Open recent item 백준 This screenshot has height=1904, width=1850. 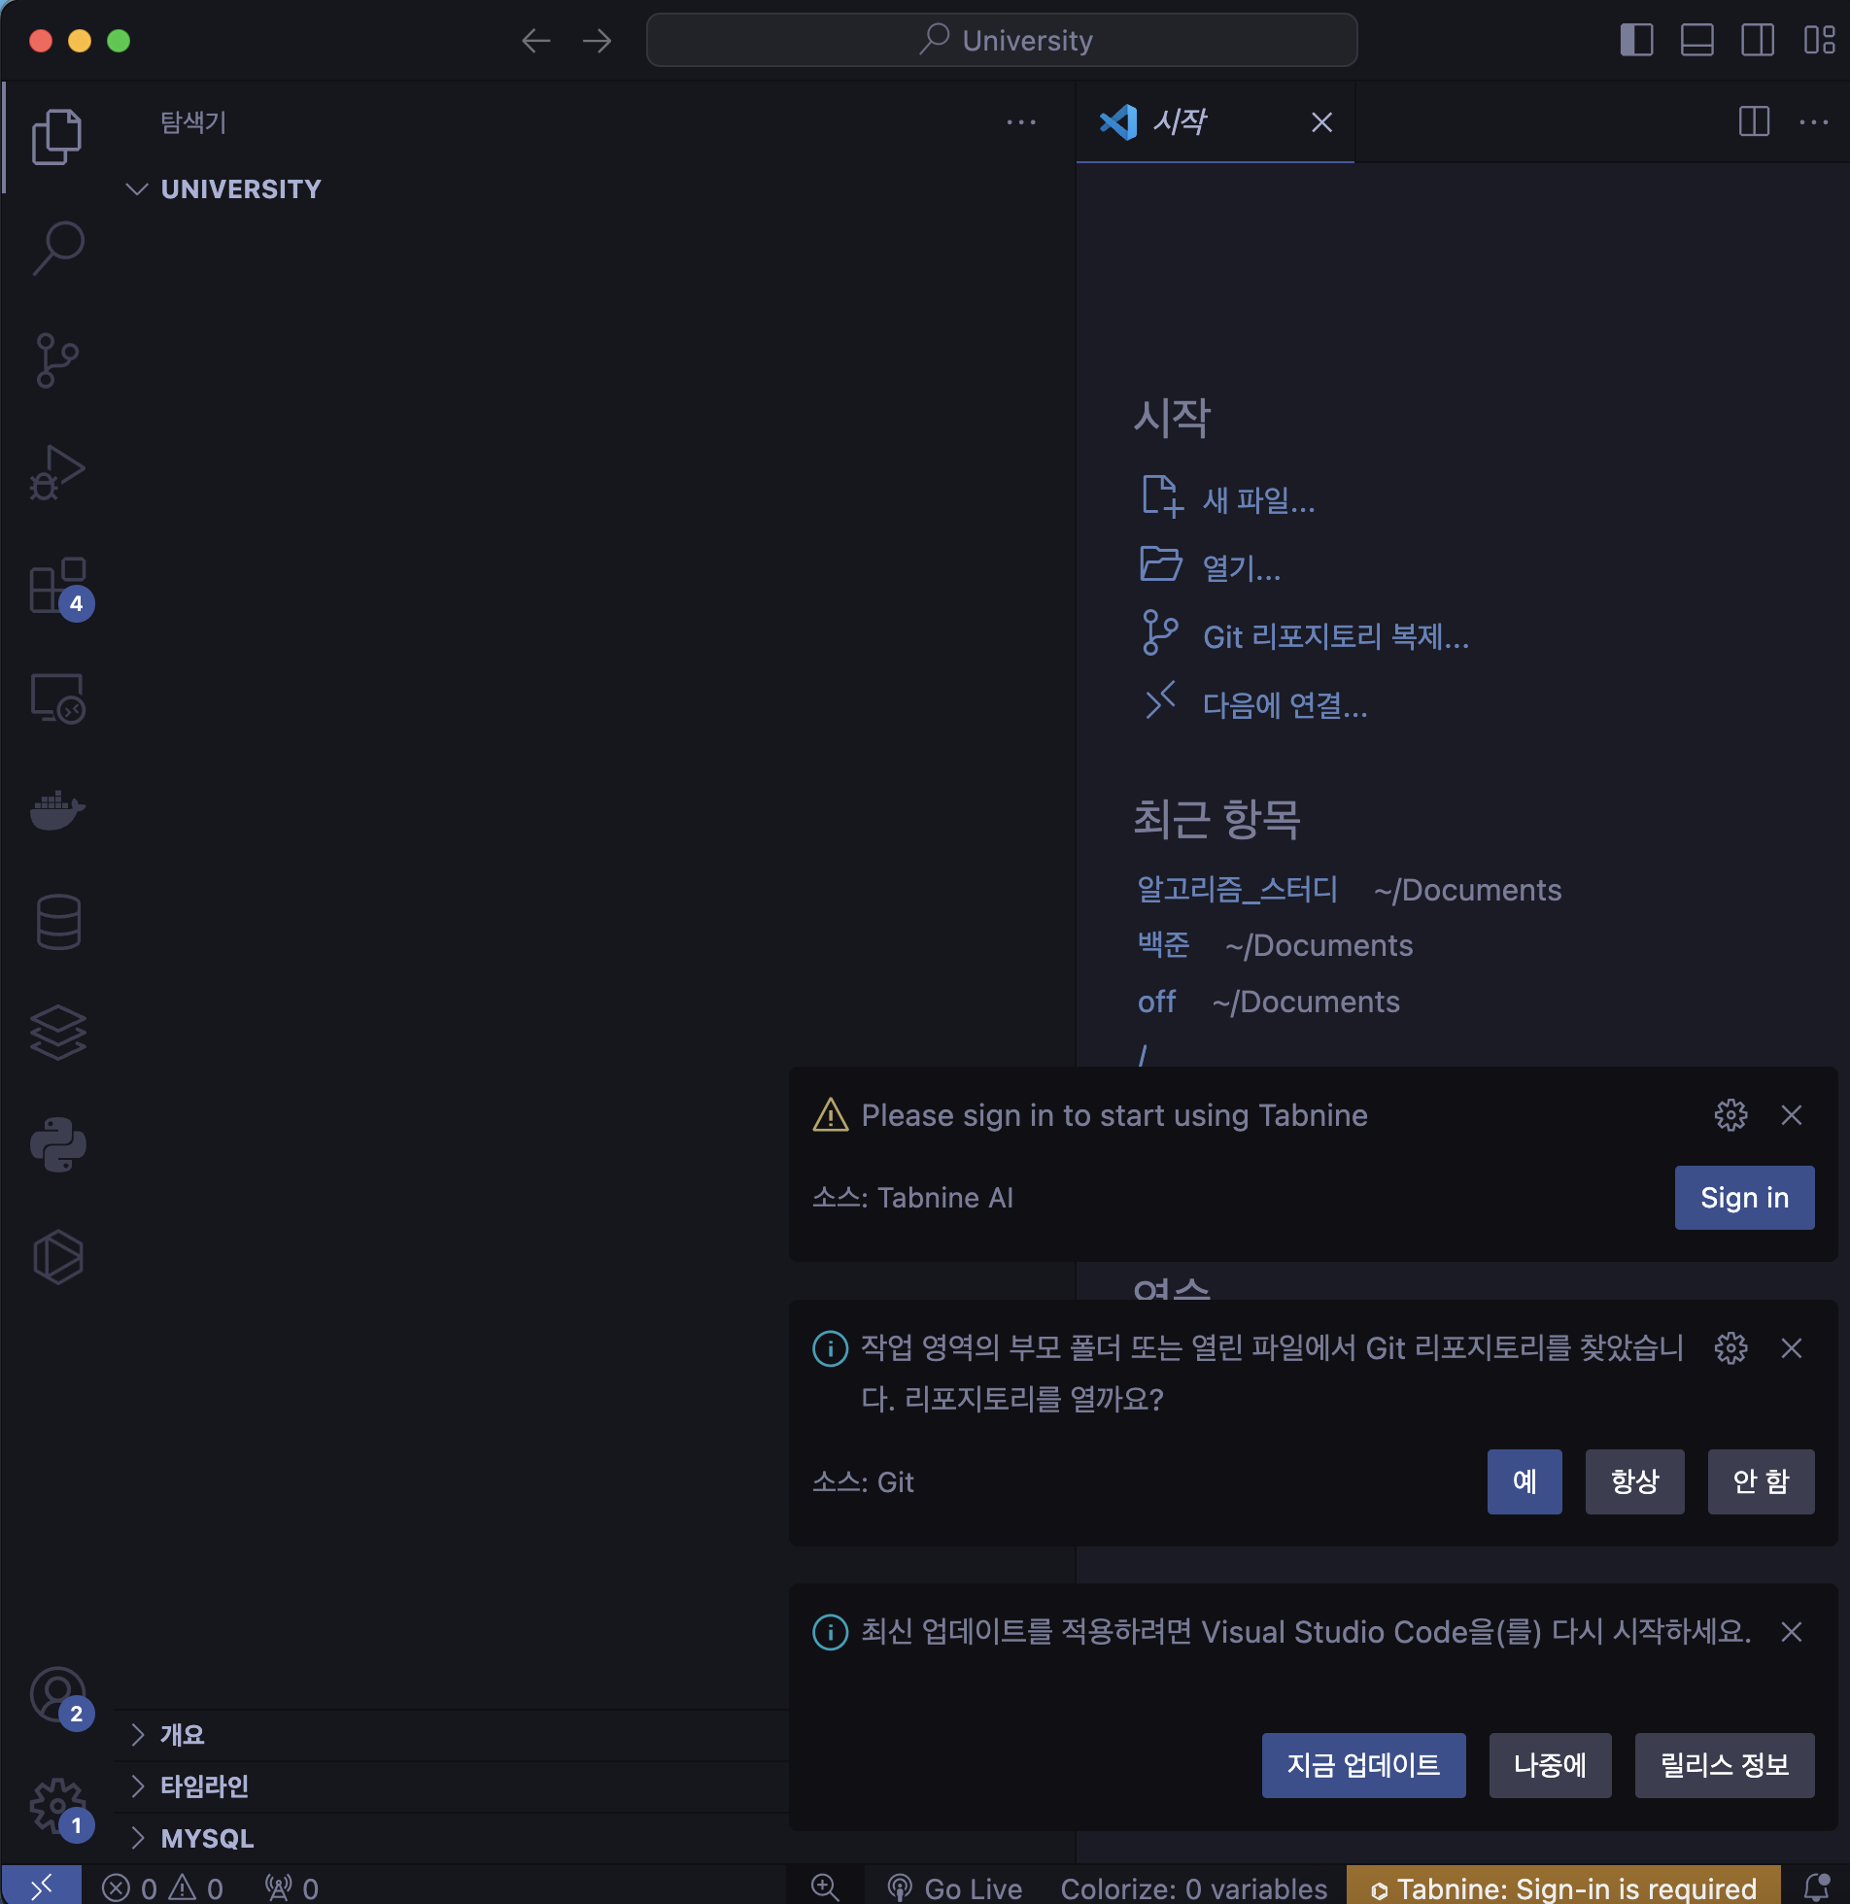[x=1163, y=944]
